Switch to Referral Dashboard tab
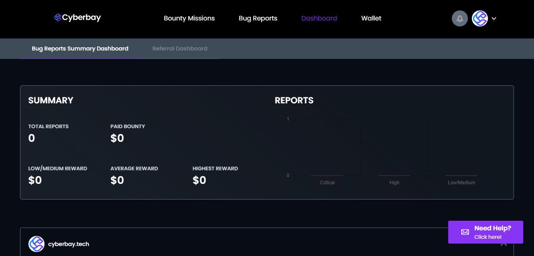Screen dimensions: 534x256 pos(180,48)
